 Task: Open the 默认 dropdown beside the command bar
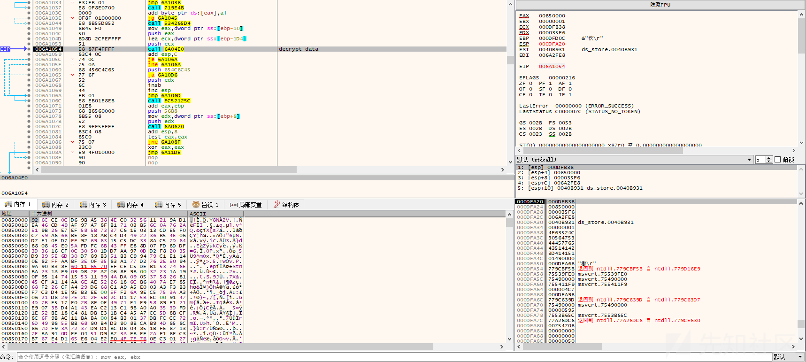pos(789,357)
